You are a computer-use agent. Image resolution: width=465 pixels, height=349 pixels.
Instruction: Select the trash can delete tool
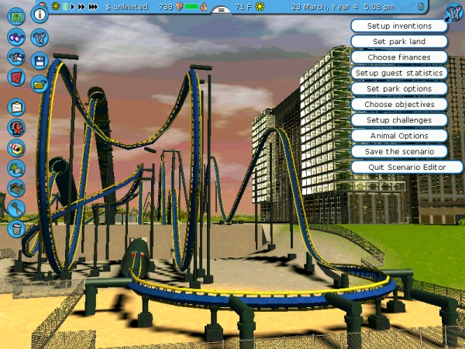(16, 229)
